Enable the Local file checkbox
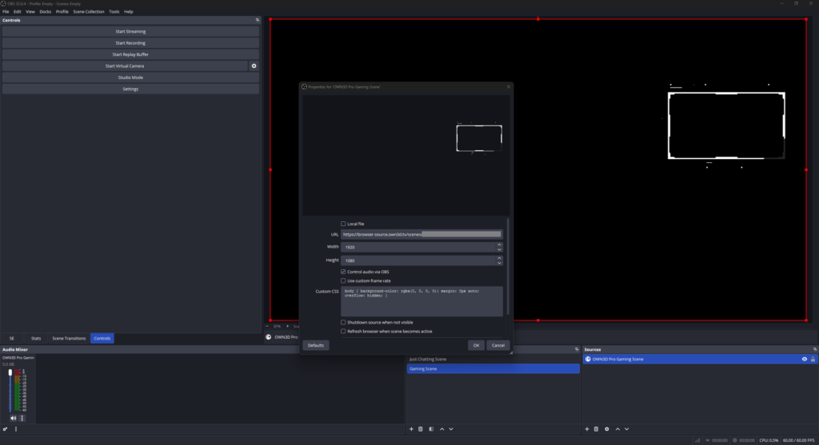 pyautogui.click(x=344, y=224)
